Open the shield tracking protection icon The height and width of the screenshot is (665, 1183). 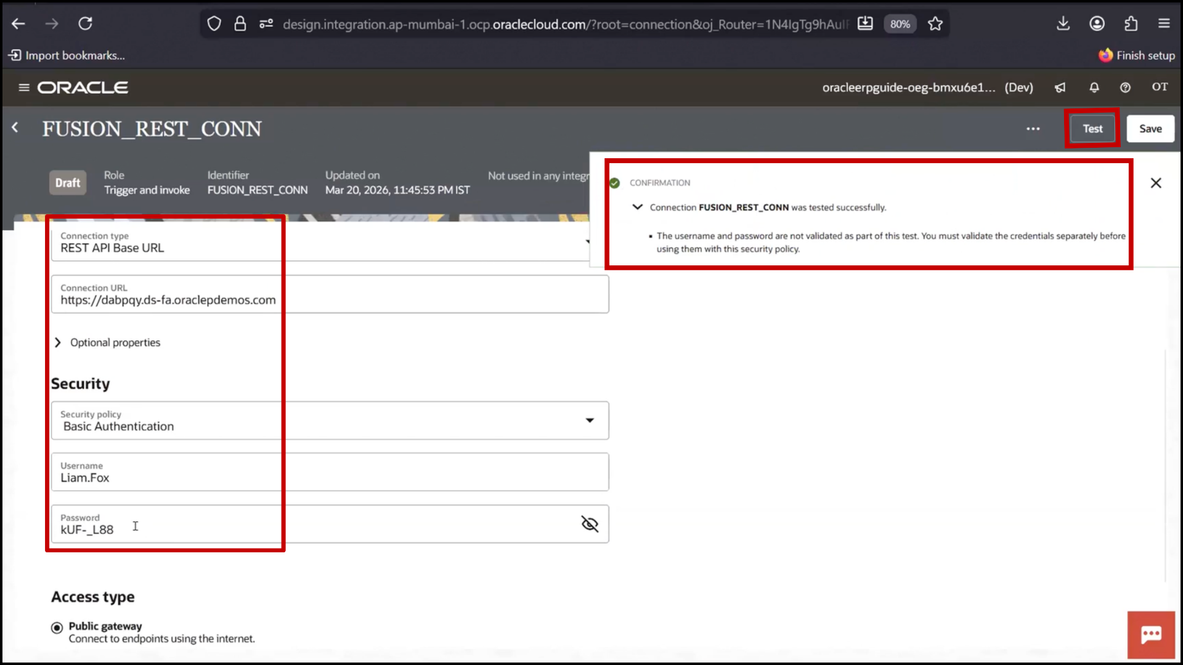[x=214, y=24]
